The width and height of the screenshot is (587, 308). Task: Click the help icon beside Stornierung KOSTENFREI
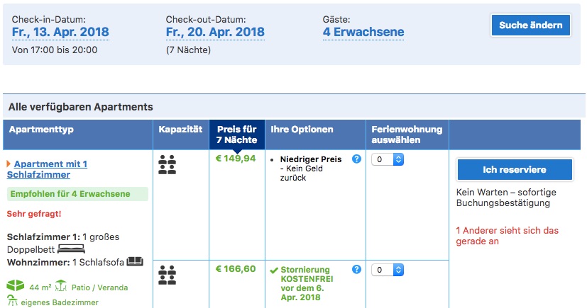click(356, 269)
